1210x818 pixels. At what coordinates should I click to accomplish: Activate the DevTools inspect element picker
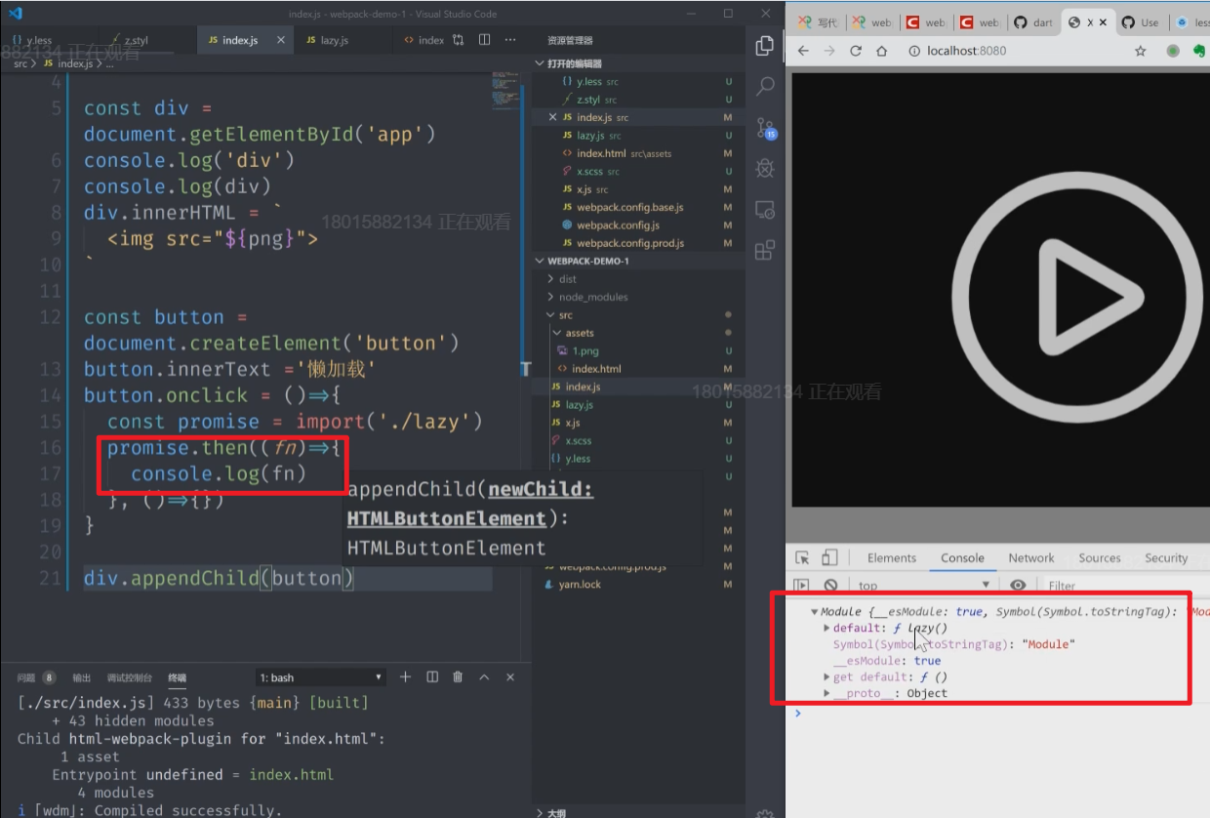(x=802, y=557)
